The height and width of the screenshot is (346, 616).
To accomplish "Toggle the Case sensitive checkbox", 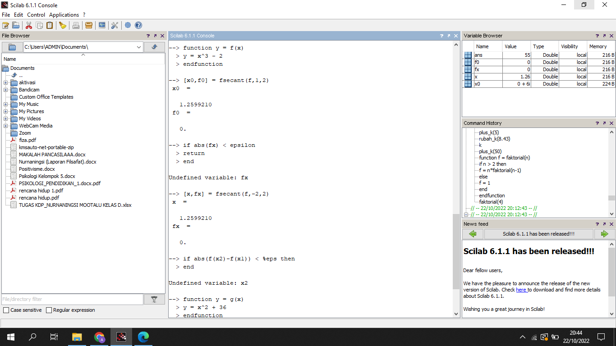I will point(6,310).
